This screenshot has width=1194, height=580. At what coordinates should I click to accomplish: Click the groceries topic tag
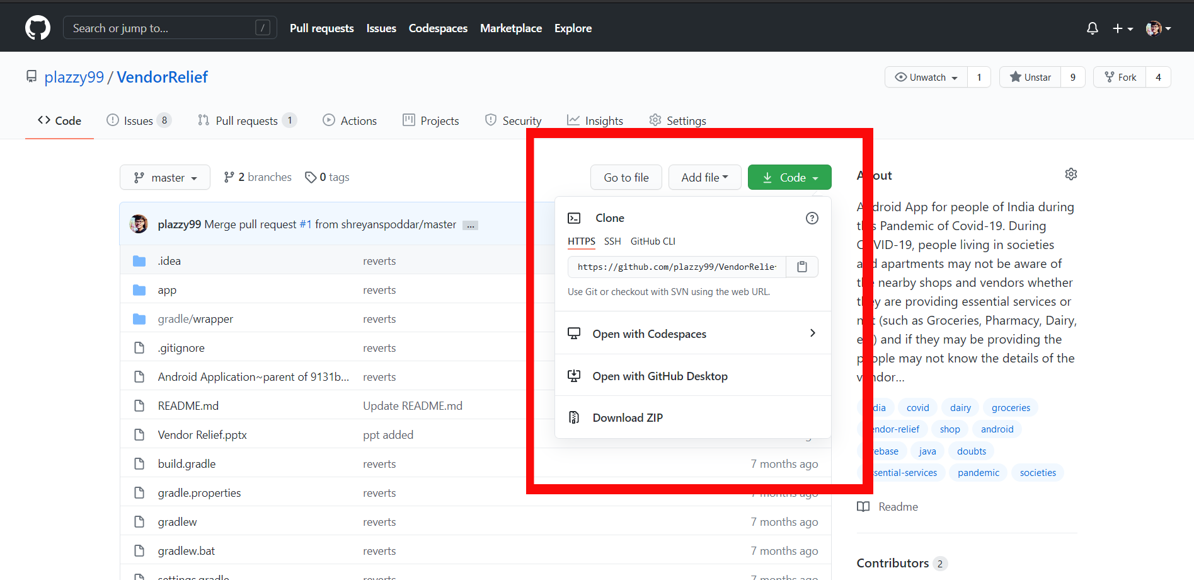[1011, 408]
